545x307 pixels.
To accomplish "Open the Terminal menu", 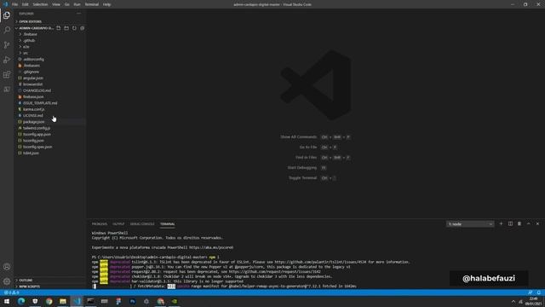I will pos(92,4).
